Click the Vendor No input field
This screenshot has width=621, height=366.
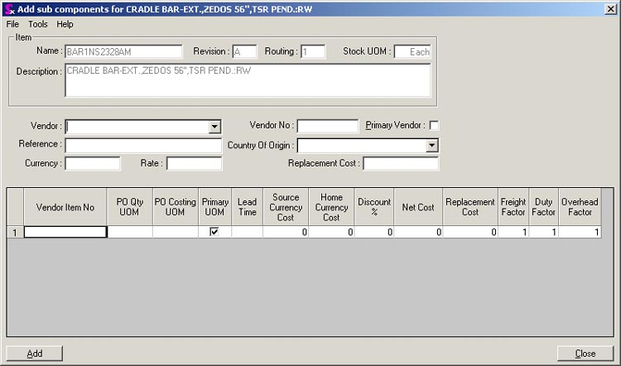tap(327, 126)
